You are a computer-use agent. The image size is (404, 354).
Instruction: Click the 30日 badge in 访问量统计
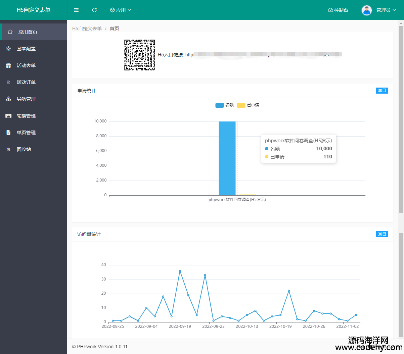[382, 234]
